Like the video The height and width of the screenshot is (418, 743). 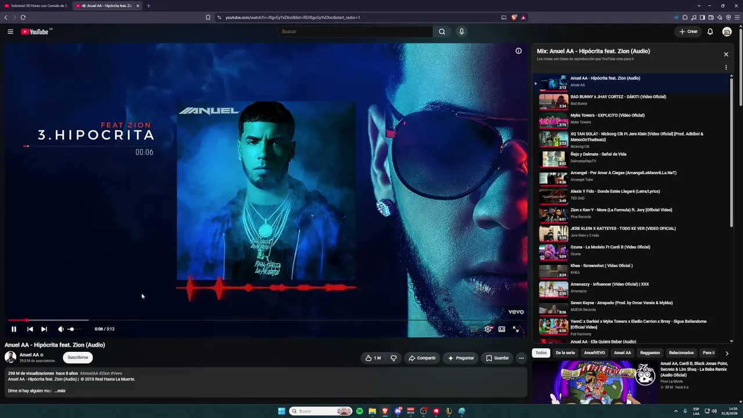tap(373, 358)
